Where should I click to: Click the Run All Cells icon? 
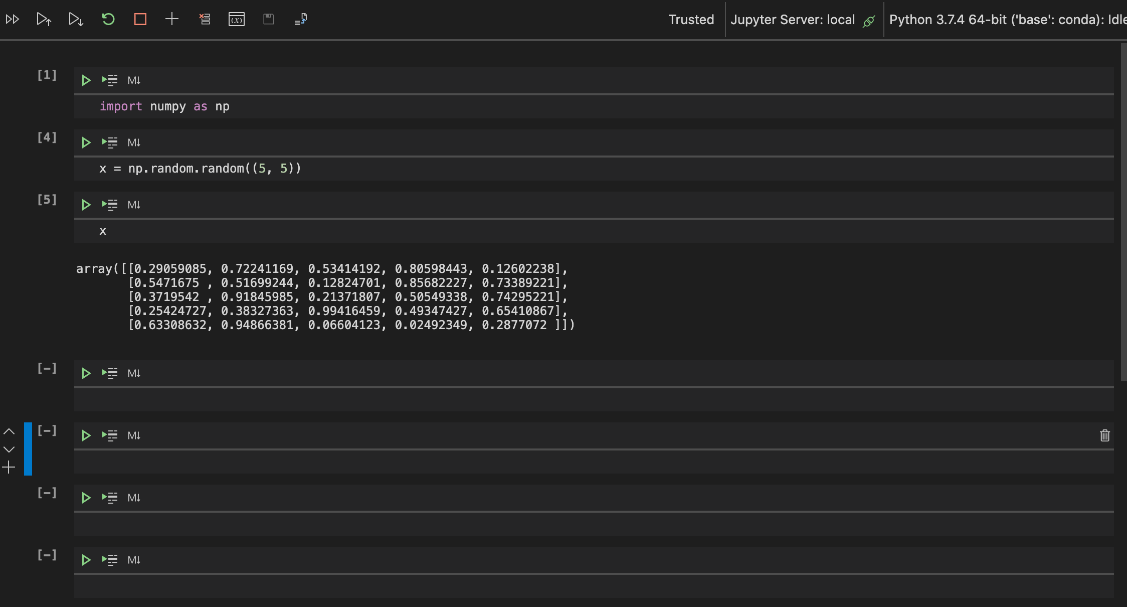[13, 20]
